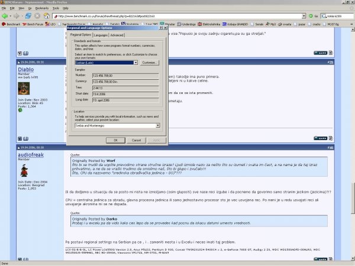Click the quote button on Diablo's post #39
The image size is (355, 266).
(320, 138)
